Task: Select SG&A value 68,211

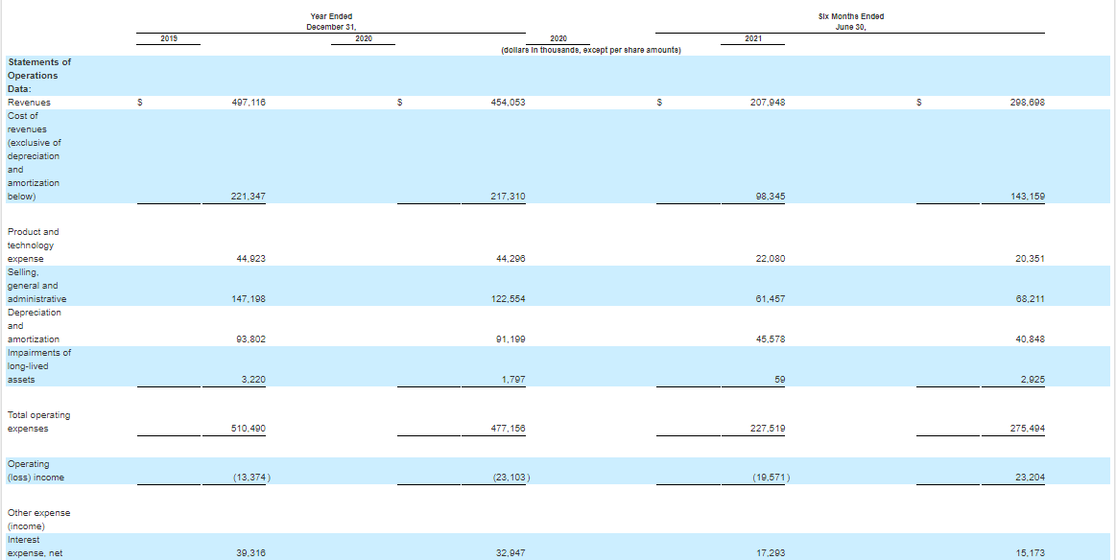Action: [1031, 299]
